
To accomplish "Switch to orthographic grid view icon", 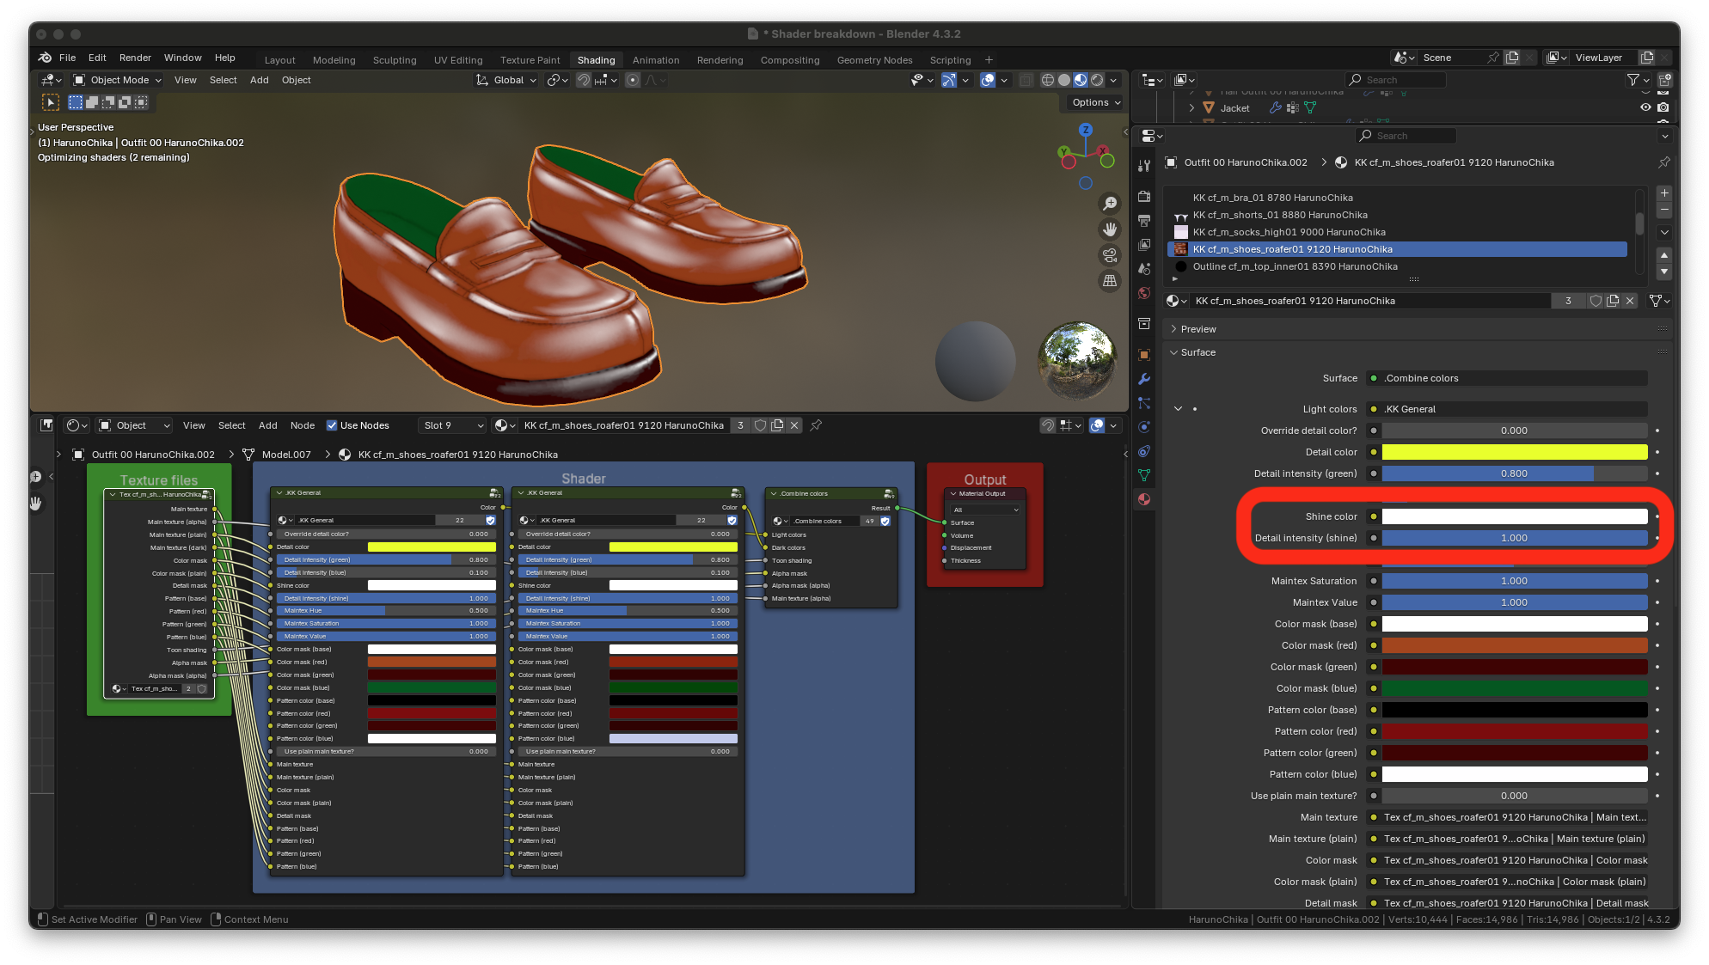I will (x=1110, y=281).
